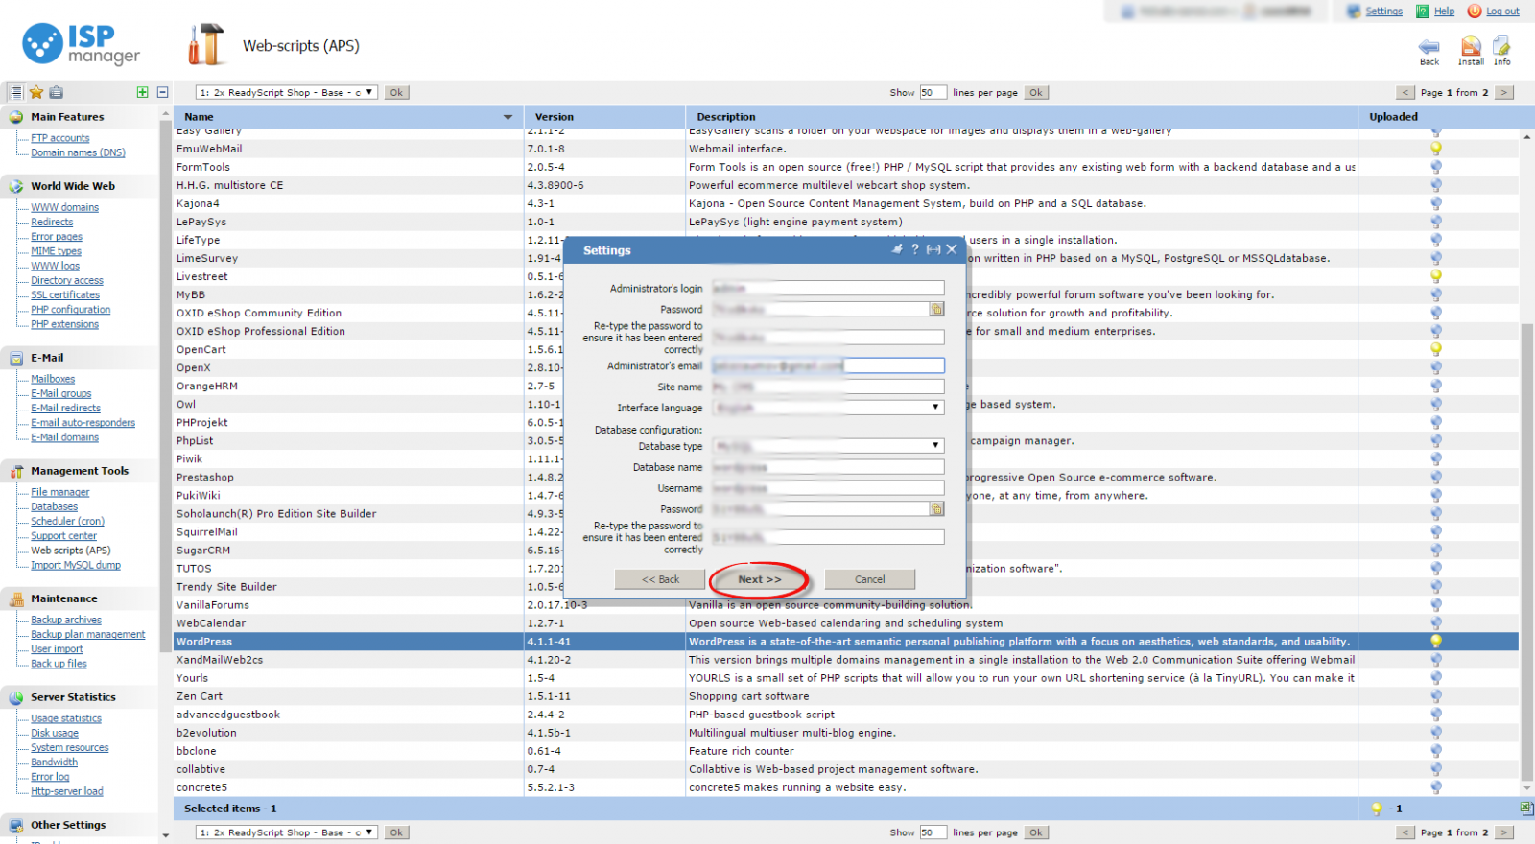The image size is (1535, 844).
Task: Toggle the Maintenance section header
Action: pyautogui.click(x=81, y=598)
